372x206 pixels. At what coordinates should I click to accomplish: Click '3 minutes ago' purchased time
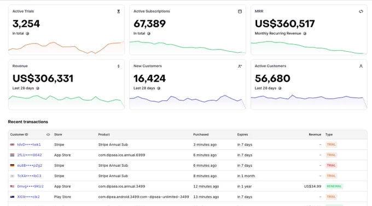coord(205,144)
